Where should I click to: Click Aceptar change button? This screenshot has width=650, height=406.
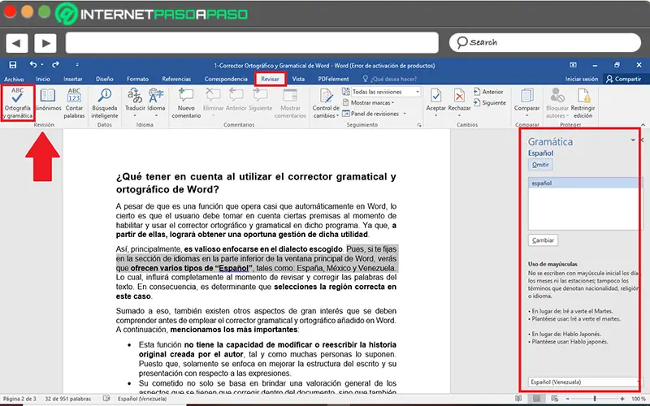435,101
